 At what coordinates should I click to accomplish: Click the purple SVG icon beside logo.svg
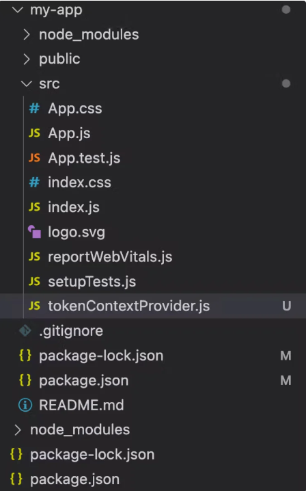34,232
